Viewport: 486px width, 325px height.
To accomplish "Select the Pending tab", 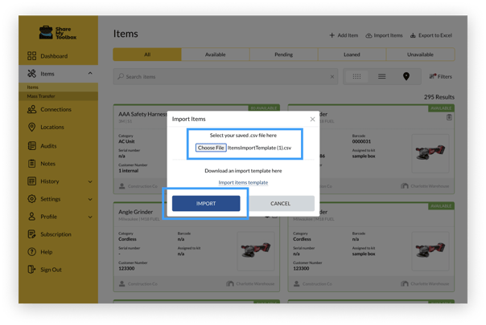I will pos(283,55).
